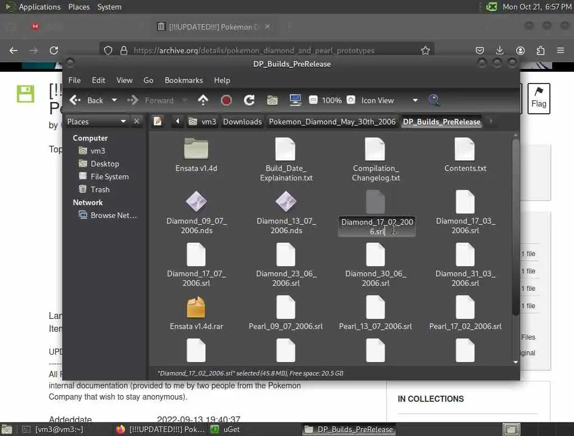This screenshot has width=574, height=436.
Task: Click the file view vertical scrollbar
Action: point(516,227)
